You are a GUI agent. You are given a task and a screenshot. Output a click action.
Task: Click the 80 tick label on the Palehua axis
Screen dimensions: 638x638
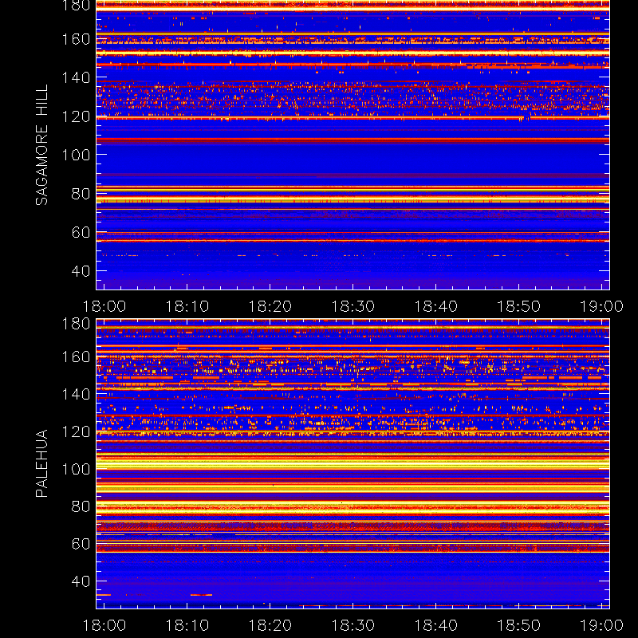[81, 506]
